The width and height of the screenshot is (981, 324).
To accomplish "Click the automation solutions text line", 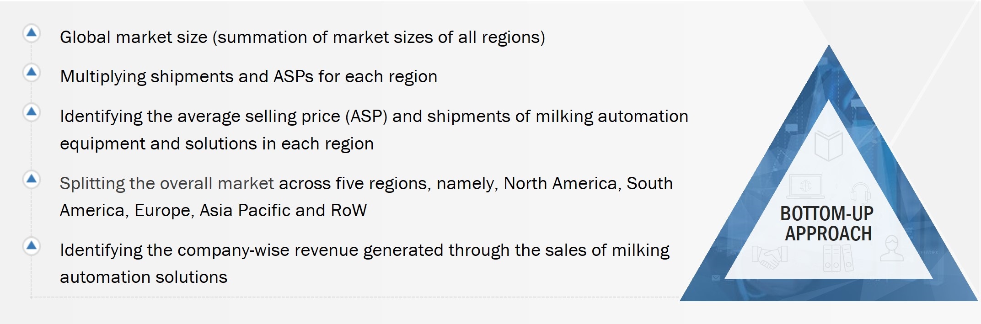I will click(x=144, y=277).
